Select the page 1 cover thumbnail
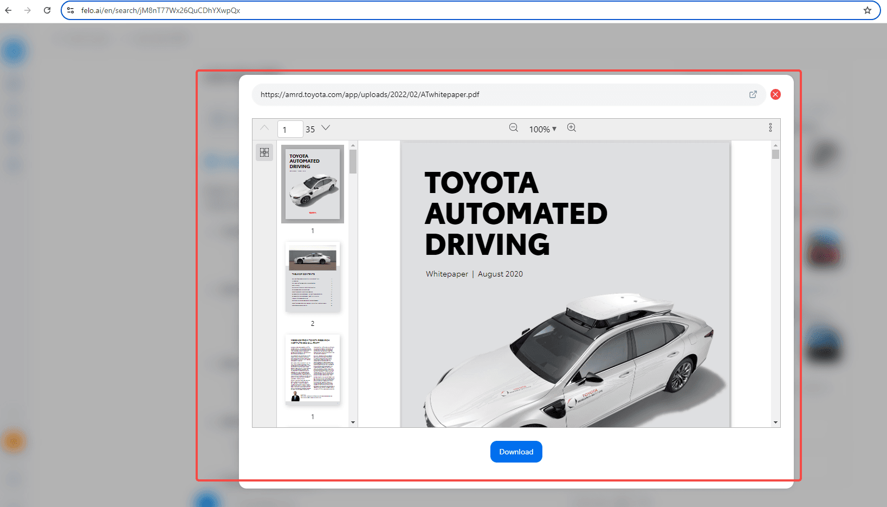 point(313,184)
